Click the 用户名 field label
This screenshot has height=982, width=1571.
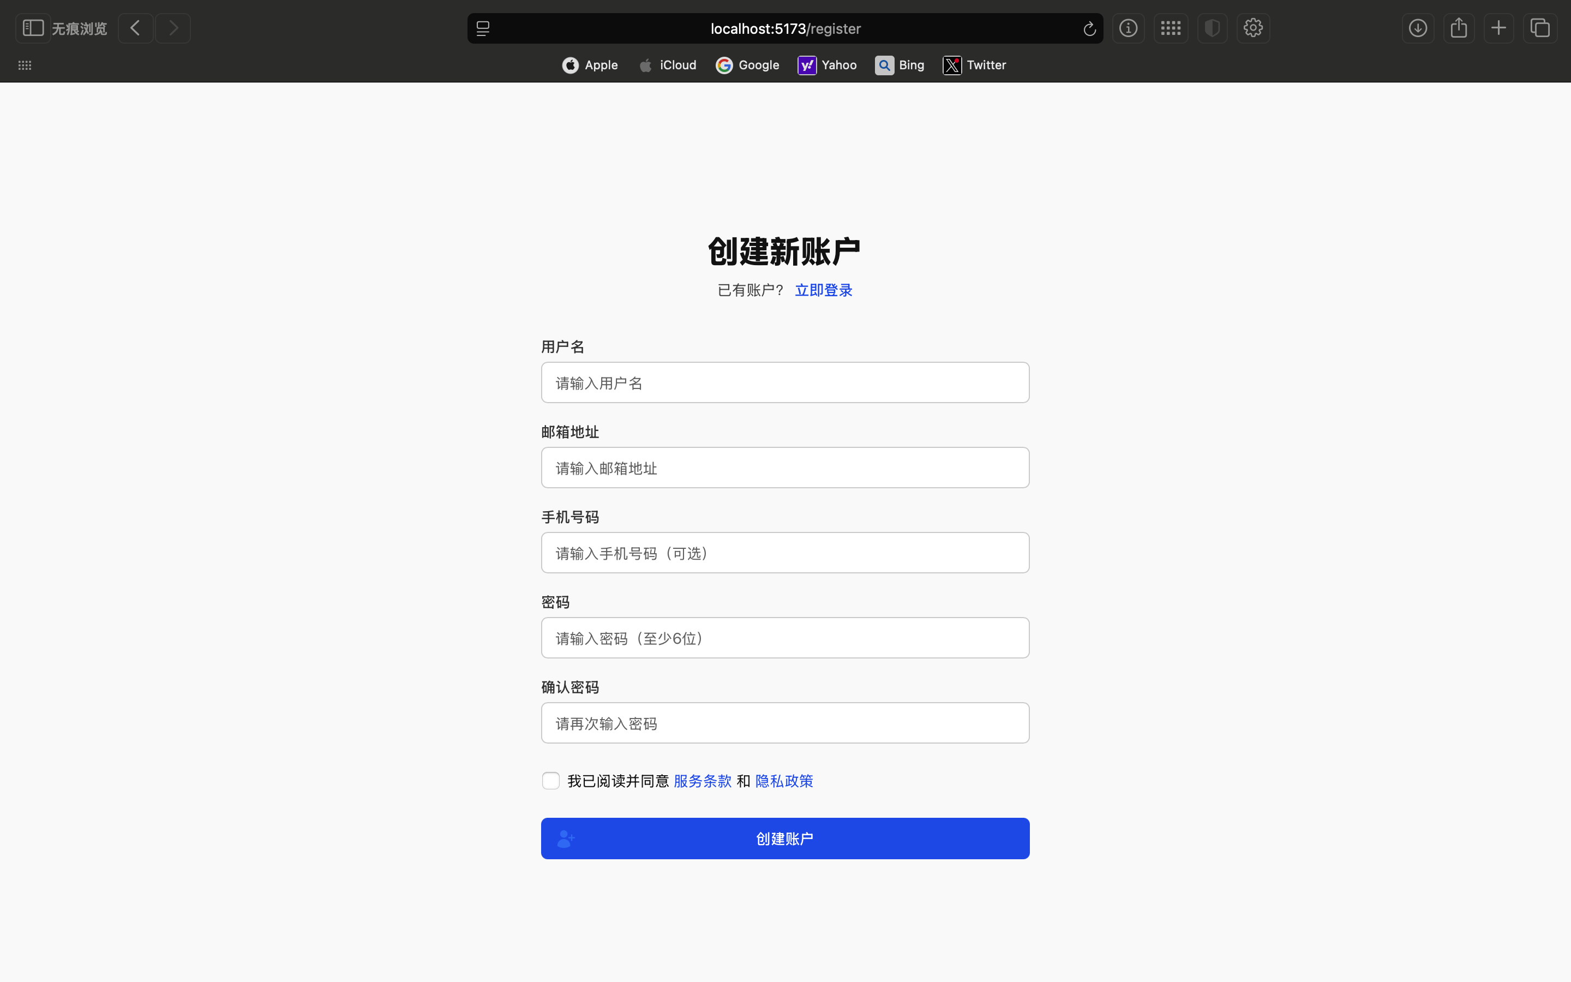563,347
